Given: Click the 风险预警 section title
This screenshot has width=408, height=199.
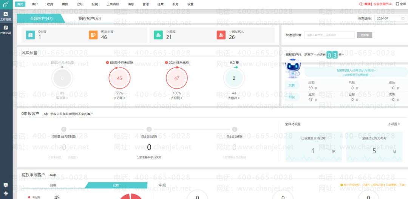Looking at the screenshot, I should point(29,53).
